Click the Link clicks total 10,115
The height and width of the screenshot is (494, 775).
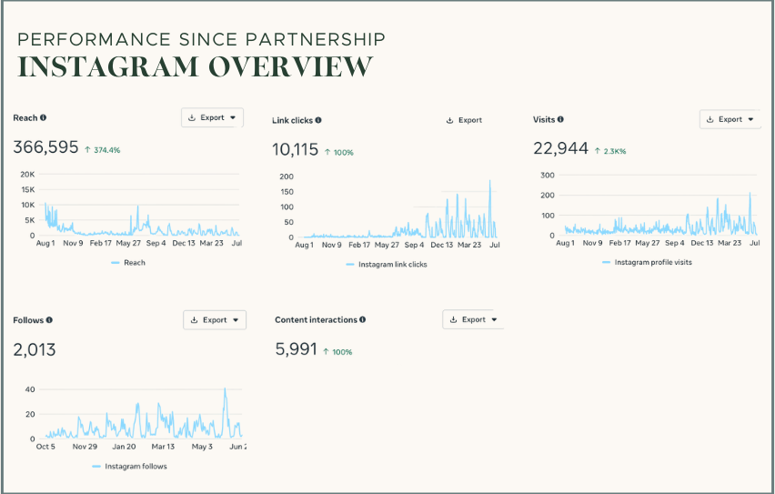point(295,149)
